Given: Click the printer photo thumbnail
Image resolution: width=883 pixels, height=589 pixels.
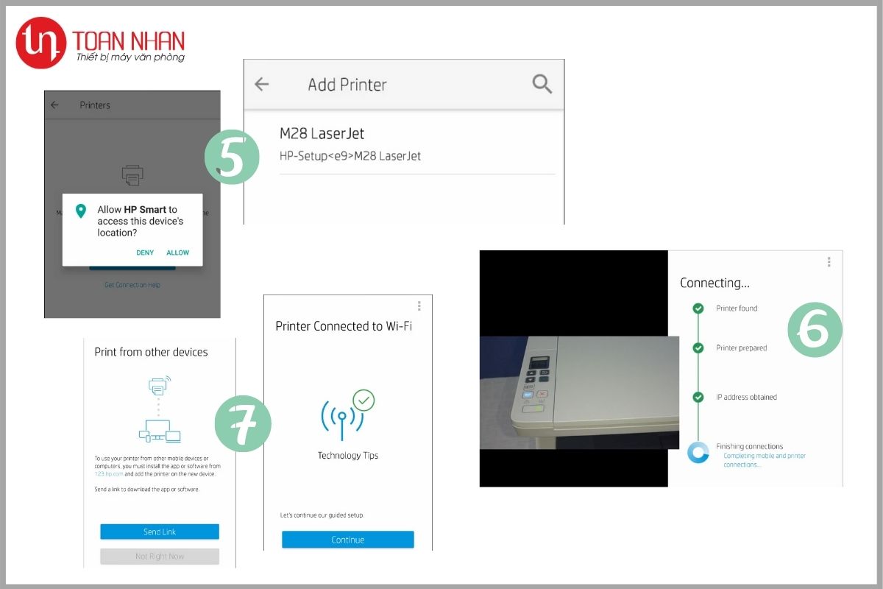Looking at the screenshot, I should (x=579, y=392).
